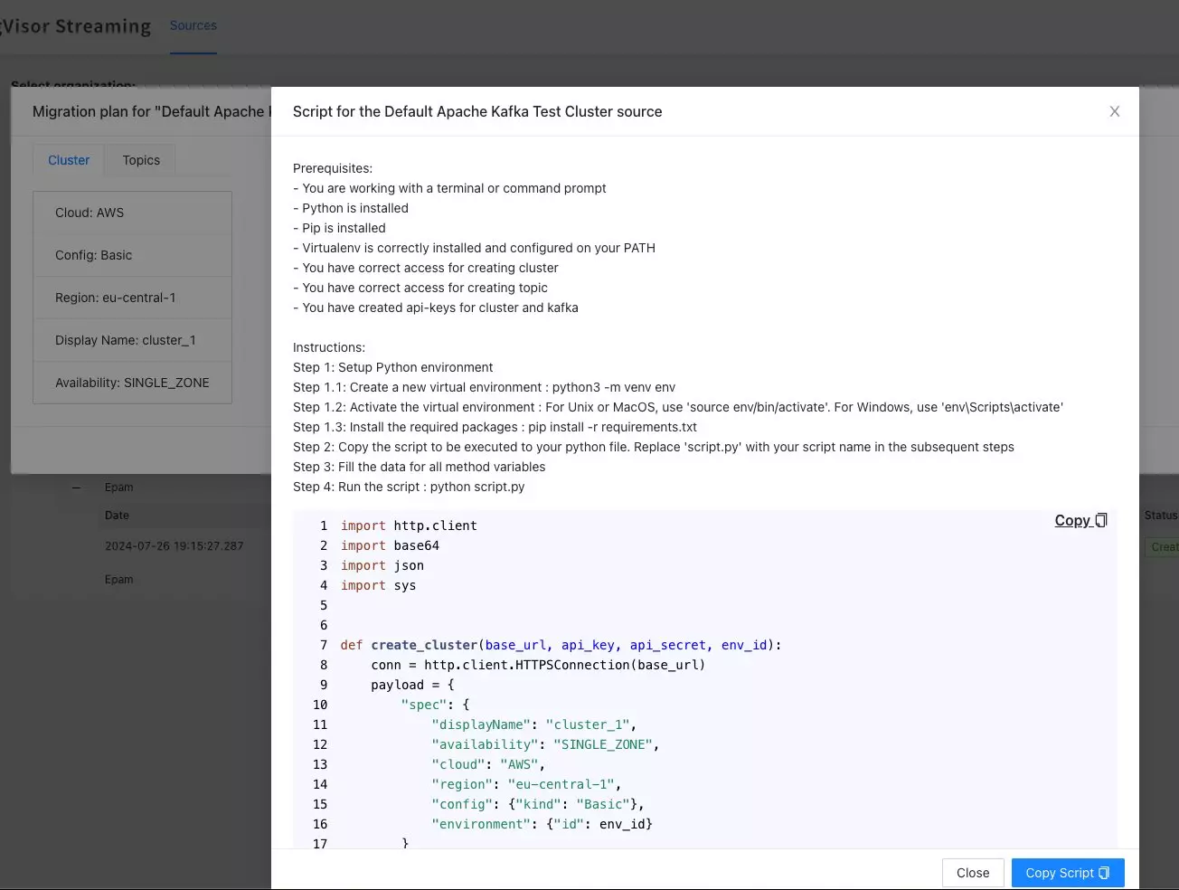Click the Step 2 copy script instruction

(654, 447)
